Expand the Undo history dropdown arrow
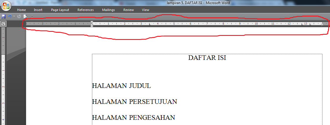 [x=14, y=16]
